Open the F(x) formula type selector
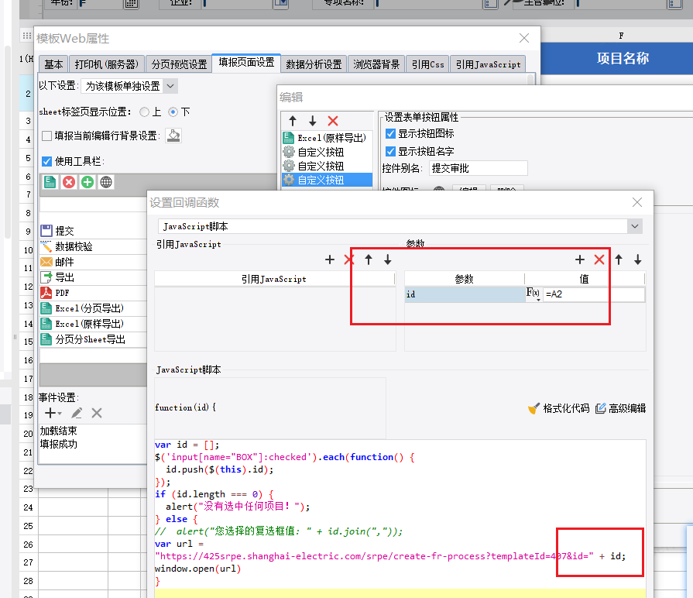Viewport: 693px width, 598px height. click(533, 294)
